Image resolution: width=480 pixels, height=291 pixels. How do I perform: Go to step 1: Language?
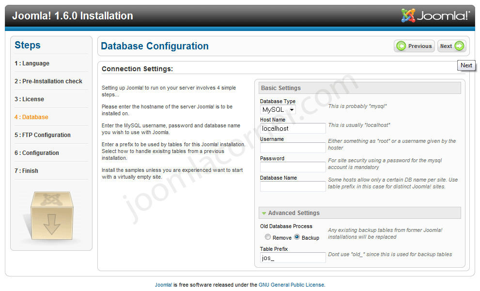click(32, 63)
